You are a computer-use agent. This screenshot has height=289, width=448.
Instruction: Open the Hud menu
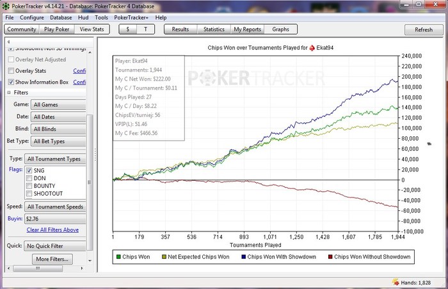tap(83, 17)
